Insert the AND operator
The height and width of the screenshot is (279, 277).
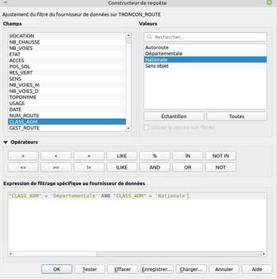click(x=155, y=167)
